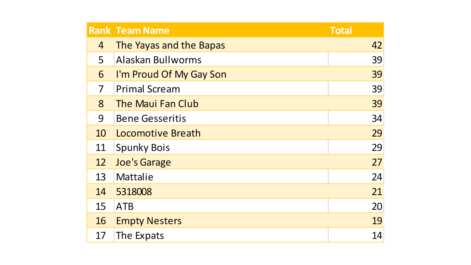
Task: Click the Locomotive Breath team name
Action: pos(158,133)
